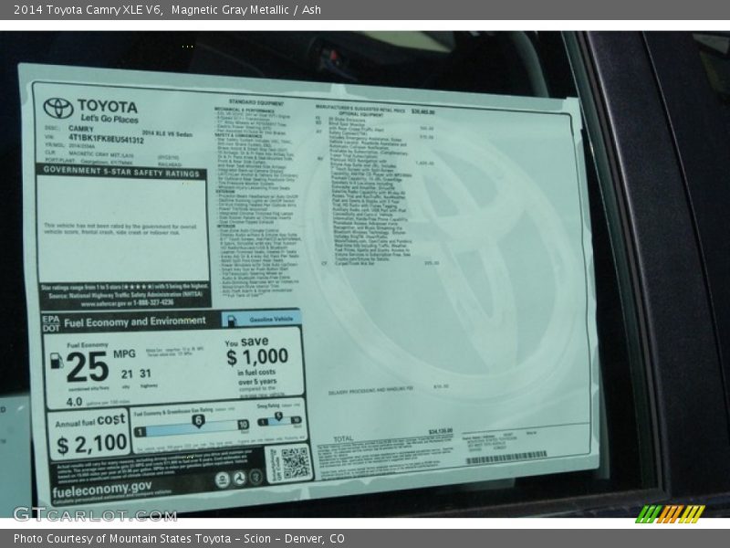Click the gas pump icon beside 25 MPG
Screen dimensions: 730x548
tap(57, 361)
